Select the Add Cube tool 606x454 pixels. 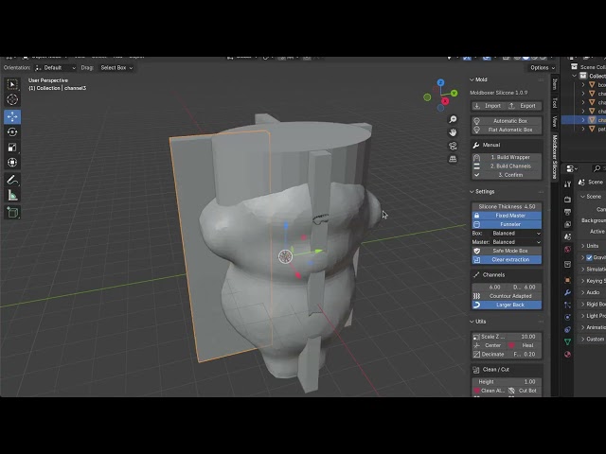(x=12, y=212)
